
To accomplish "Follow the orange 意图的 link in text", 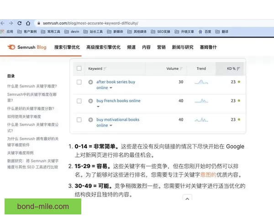I will [x=208, y=175].
